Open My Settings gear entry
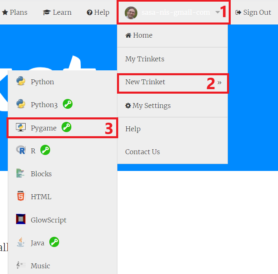The height and width of the screenshot is (274, 278). [x=172, y=106]
